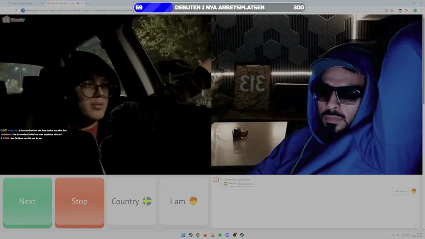
Task: Click the red Stop button
Action: pos(79,203)
